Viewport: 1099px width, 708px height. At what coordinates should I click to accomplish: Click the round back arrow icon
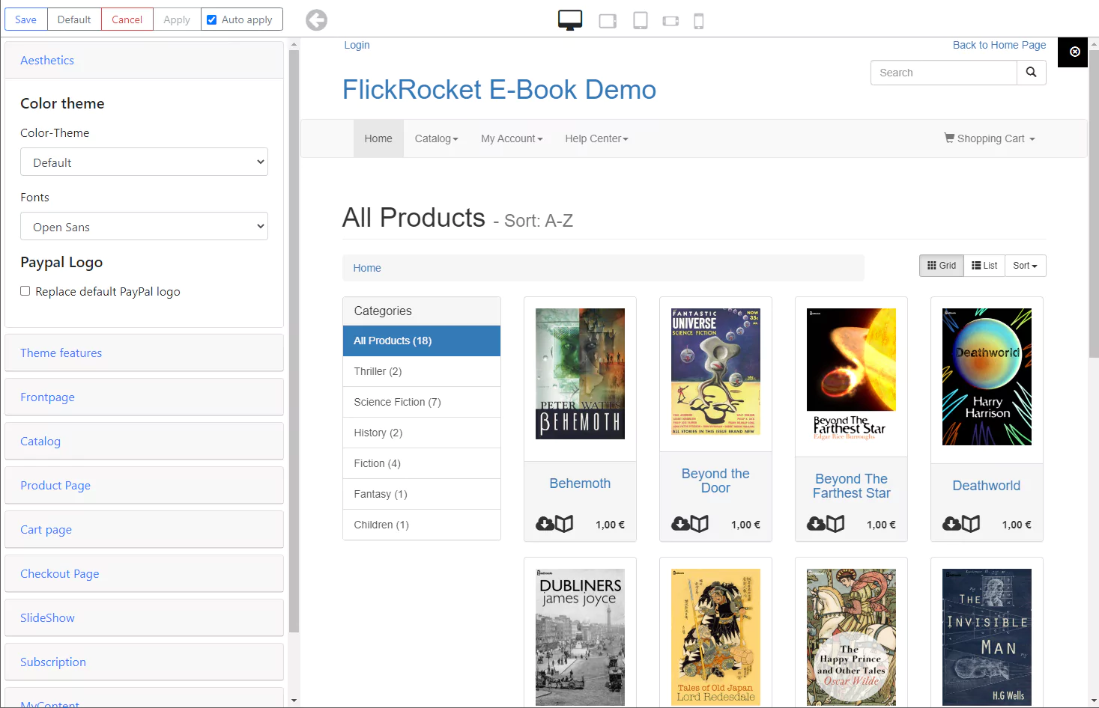click(x=316, y=20)
